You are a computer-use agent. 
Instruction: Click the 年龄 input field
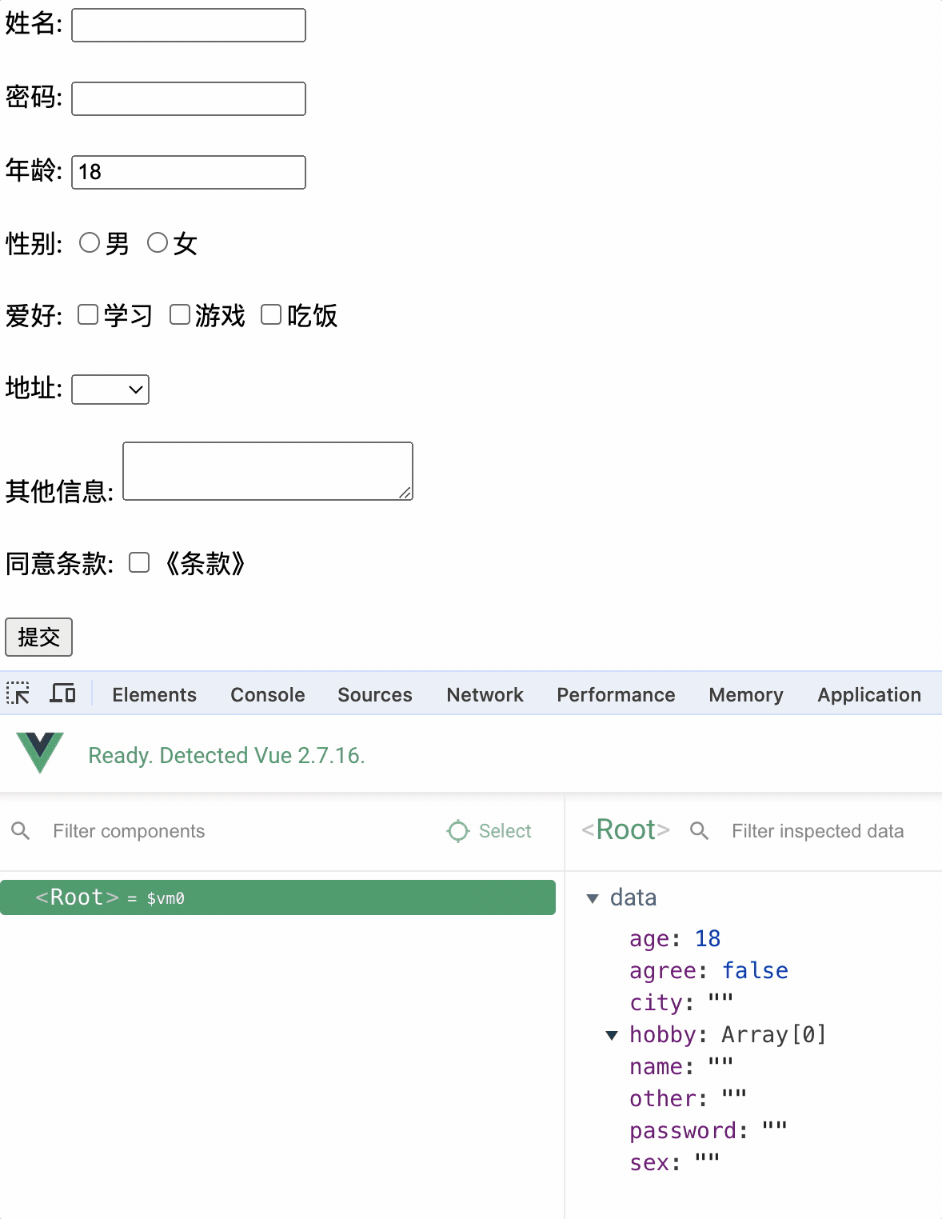pos(189,172)
